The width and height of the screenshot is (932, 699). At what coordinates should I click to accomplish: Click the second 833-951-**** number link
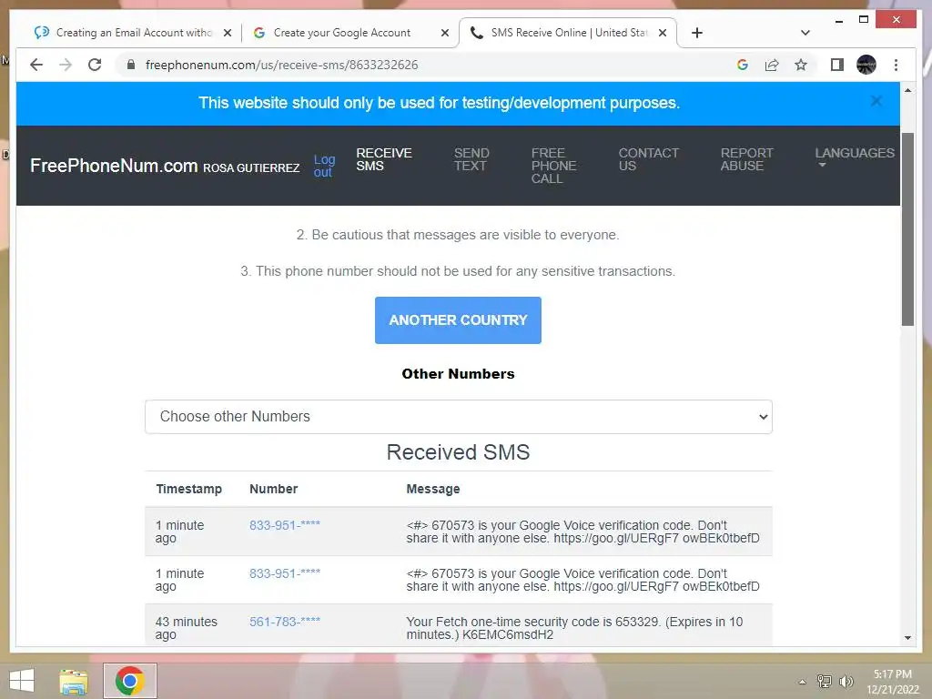pos(285,573)
